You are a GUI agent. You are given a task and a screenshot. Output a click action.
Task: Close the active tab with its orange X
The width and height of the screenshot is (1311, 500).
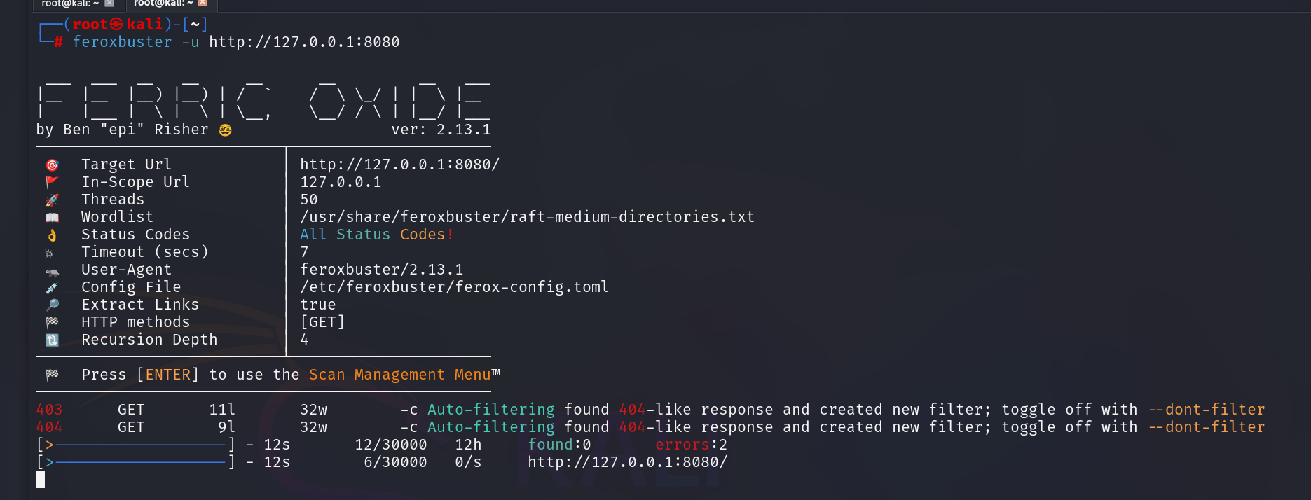(203, 4)
